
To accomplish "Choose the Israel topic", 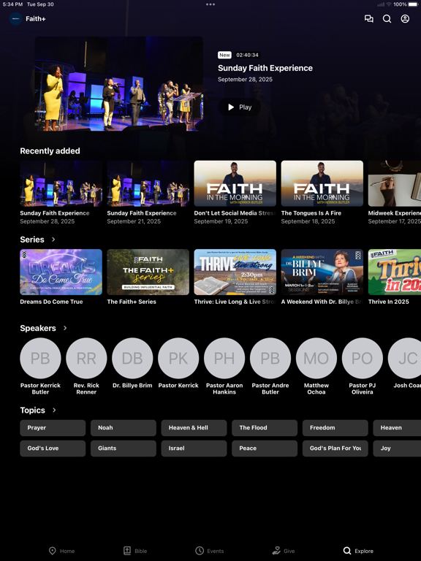I will 194,449.
